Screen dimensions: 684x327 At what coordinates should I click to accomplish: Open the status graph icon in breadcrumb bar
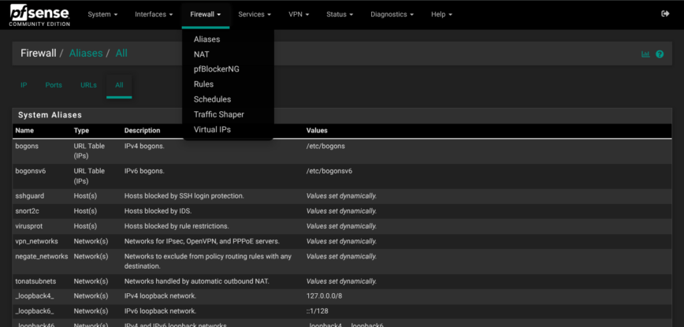[645, 54]
